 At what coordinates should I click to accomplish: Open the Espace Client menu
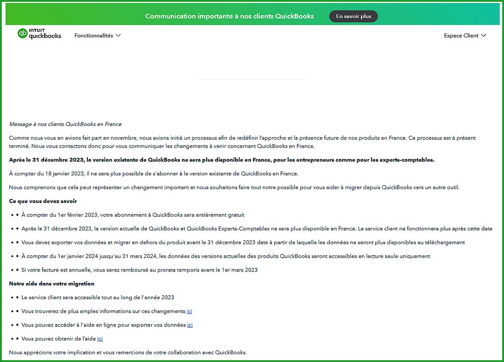click(461, 35)
